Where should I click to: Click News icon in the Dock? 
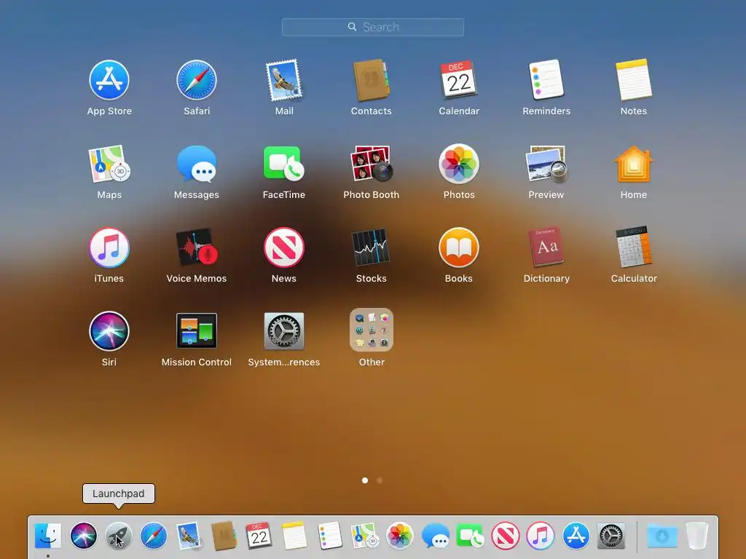(x=506, y=536)
